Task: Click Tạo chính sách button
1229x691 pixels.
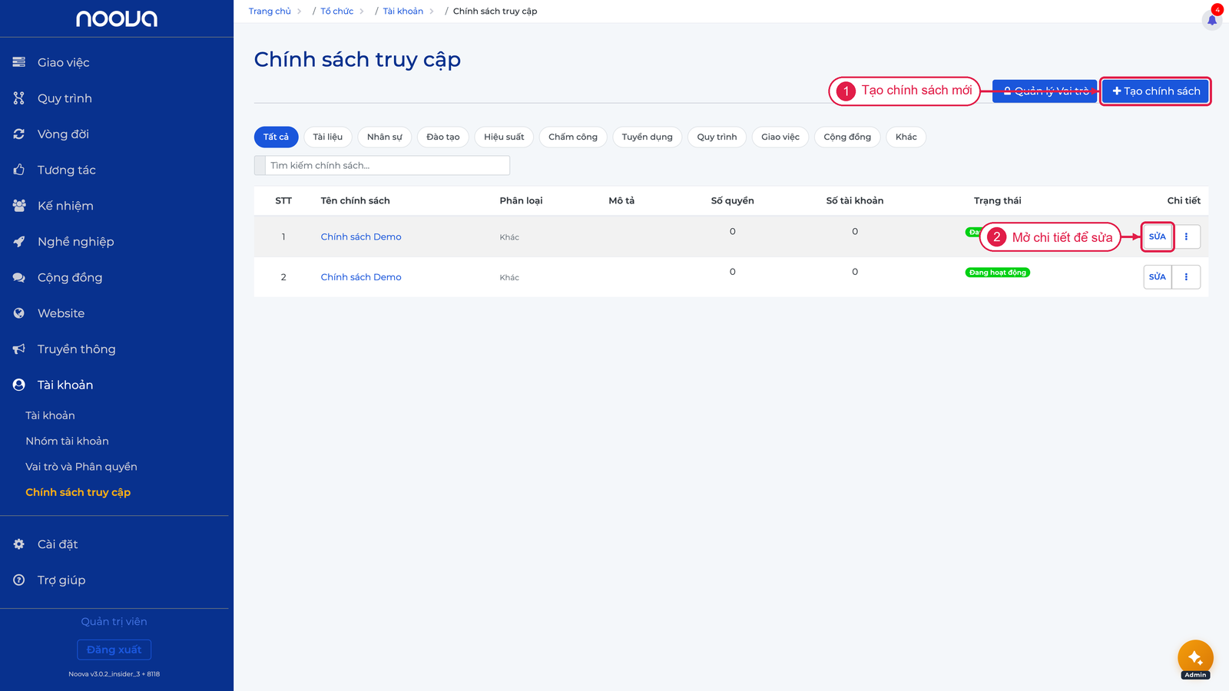Action: pyautogui.click(x=1156, y=91)
